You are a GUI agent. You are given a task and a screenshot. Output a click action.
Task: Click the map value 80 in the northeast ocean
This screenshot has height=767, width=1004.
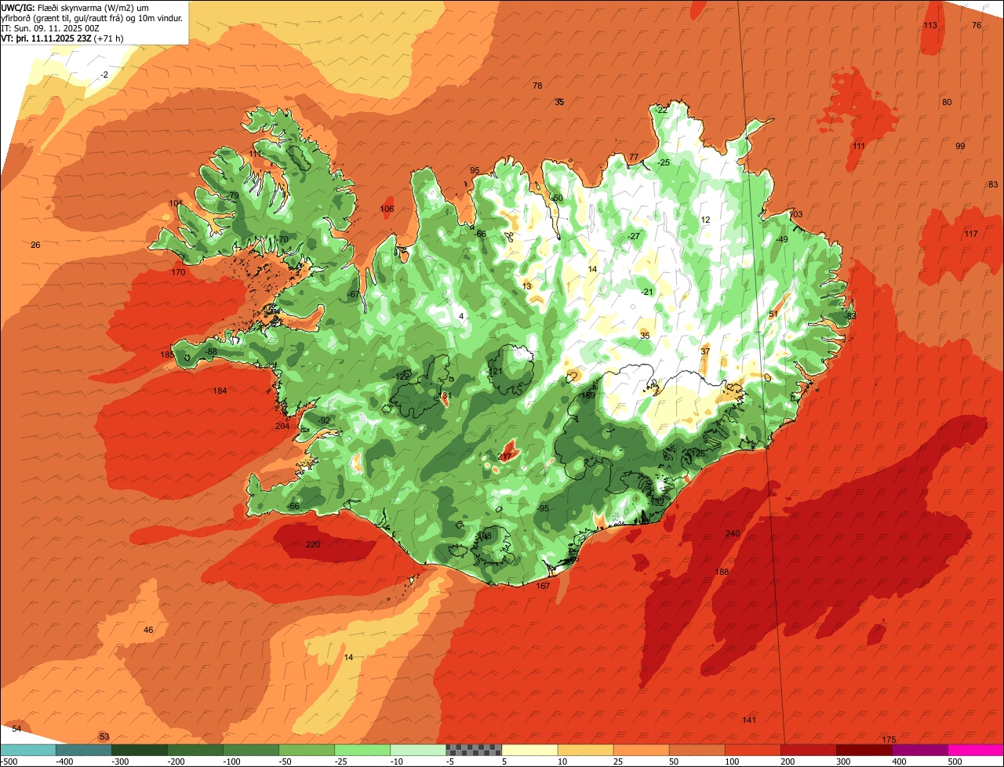pos(947,102)
